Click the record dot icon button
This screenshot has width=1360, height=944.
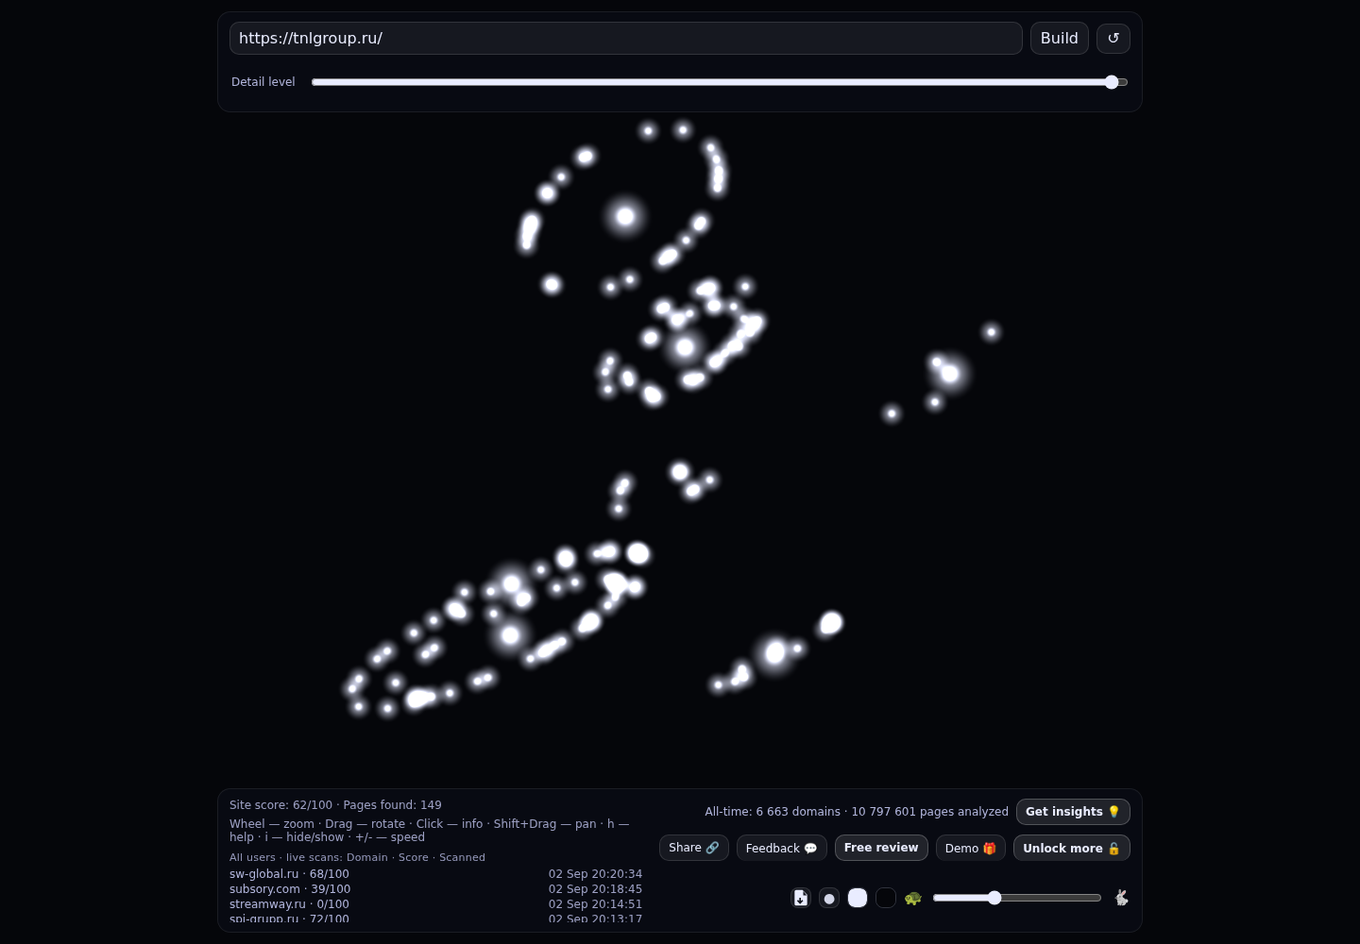829,898
